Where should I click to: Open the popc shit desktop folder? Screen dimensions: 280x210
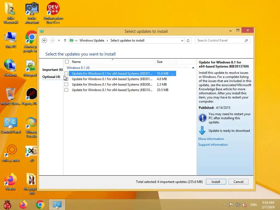click(x=31, y=183)
